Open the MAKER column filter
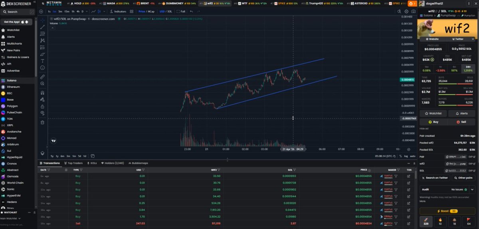The width and height of the screenshot is (479, 229). click(x=399, y=170)
